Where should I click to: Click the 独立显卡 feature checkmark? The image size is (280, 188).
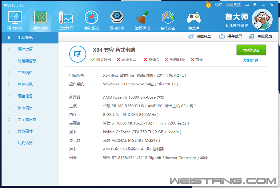click(x=93, y=59)
